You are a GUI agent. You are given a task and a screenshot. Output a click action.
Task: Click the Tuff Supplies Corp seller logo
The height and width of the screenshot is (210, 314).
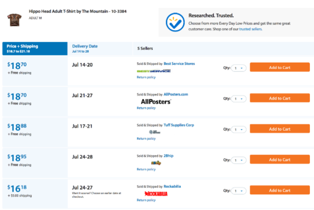(x=154, y=132)
